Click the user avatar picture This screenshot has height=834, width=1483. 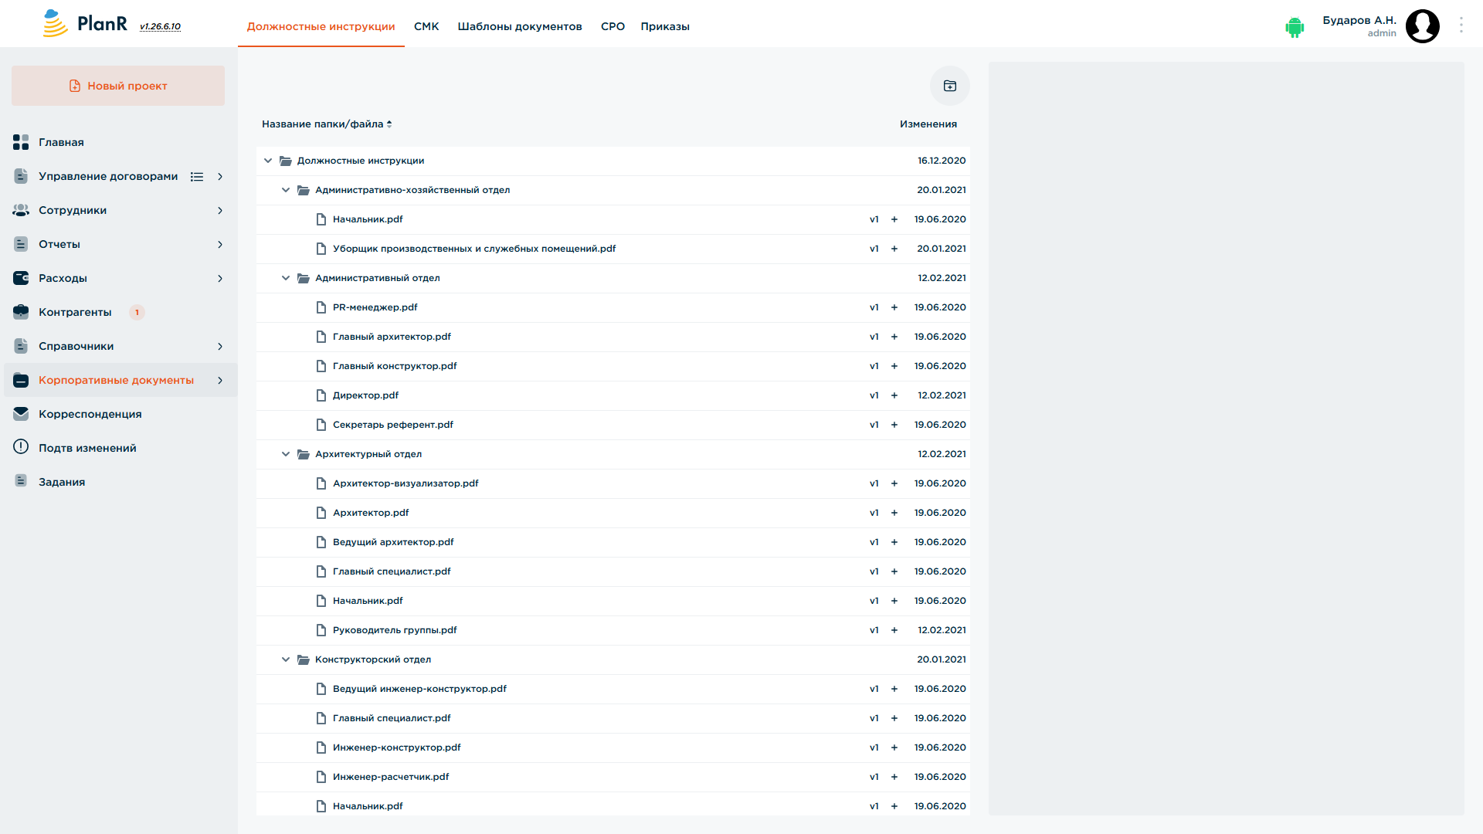pos(1422,26)
